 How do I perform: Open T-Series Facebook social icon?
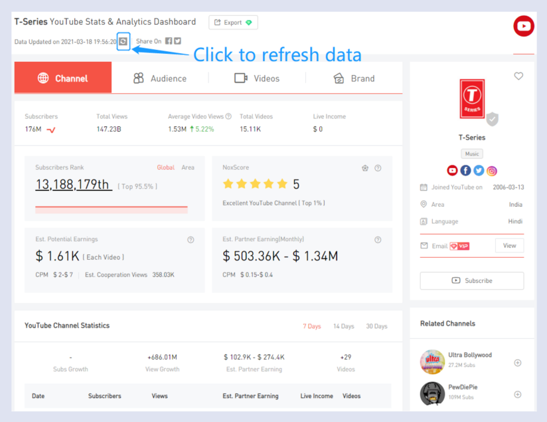pyautogui.click(x=465, y=171)
